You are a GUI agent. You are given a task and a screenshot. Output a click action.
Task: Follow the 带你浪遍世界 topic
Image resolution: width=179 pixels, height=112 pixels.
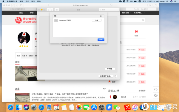pos(142,74)
